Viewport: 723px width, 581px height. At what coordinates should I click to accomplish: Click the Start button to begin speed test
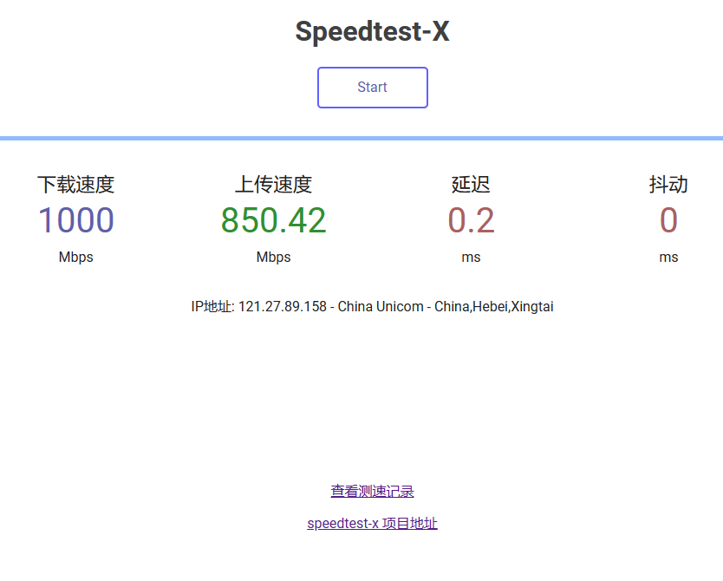pyautogui.click(x=373, y=88)
